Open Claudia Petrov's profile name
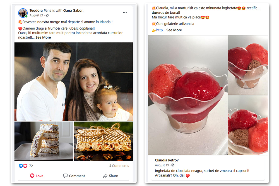This screenshot has height=186, width=279. coord(167,160)
